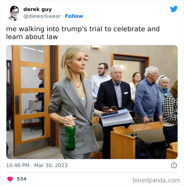Click the Twitter bird logo
The width and height of the screenshot is (184, 186).
pos(174,9)
